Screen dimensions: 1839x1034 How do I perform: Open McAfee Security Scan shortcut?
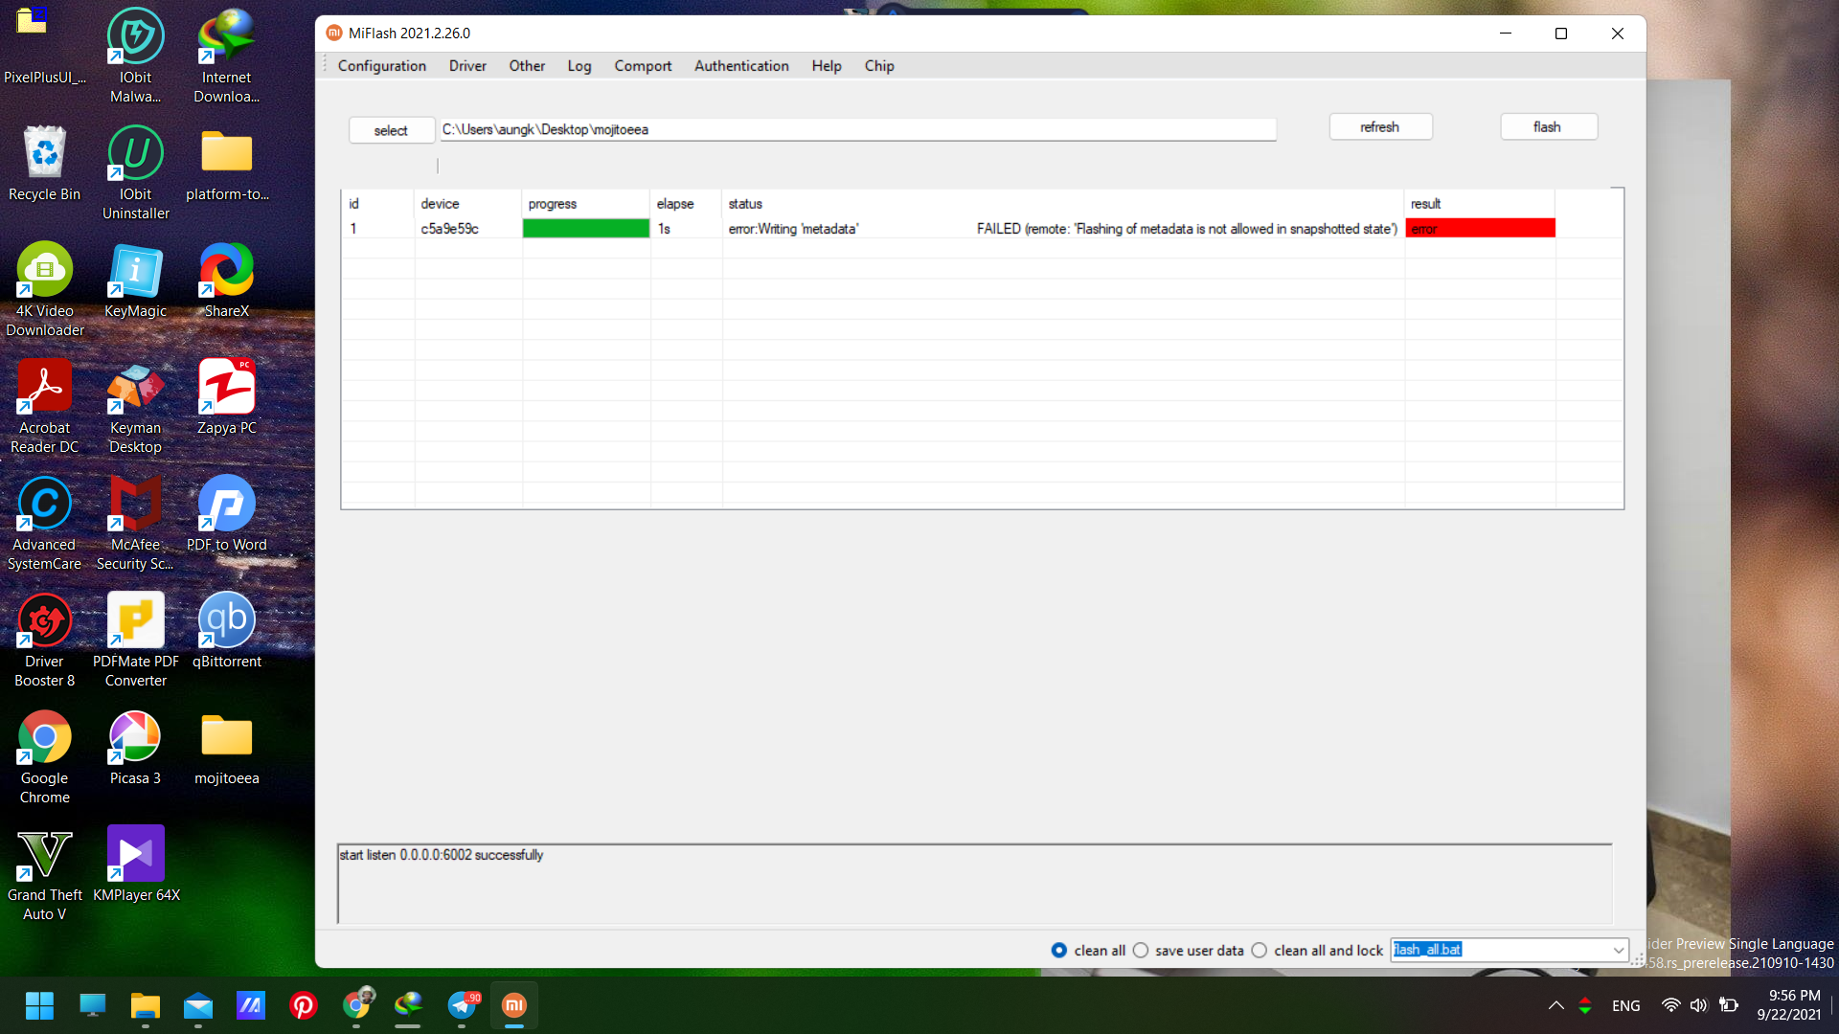135,523
